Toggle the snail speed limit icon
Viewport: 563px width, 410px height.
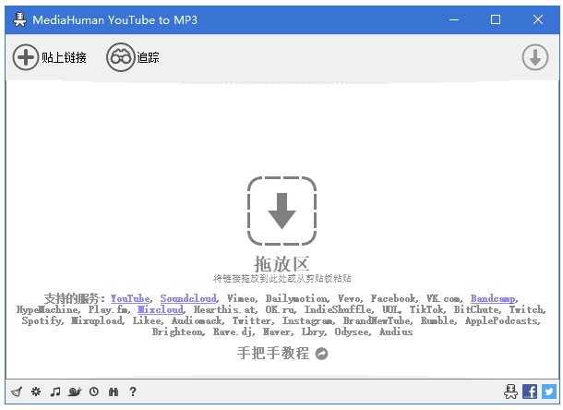pos(74,392)
